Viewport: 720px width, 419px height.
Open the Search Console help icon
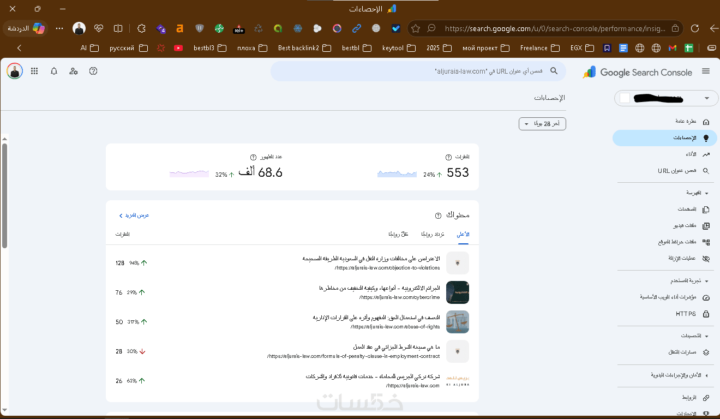coord(93,71)
